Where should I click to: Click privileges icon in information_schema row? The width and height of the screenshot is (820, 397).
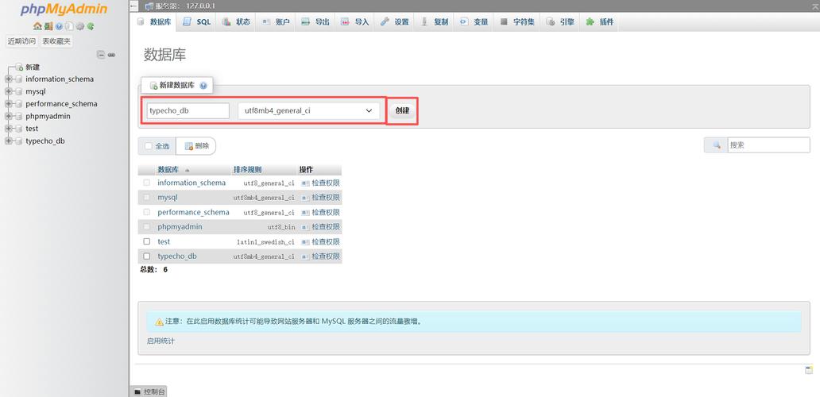(x=305, y=183)
